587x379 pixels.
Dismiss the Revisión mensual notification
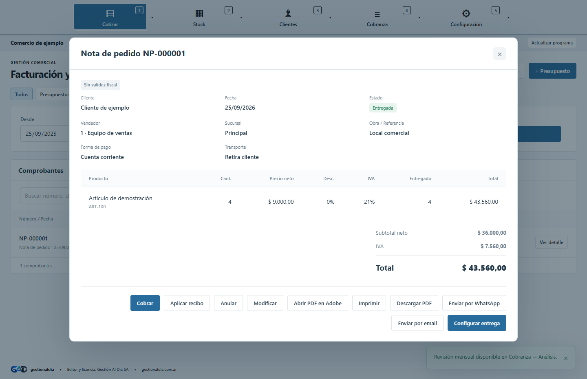pyautogui.click(x=566, y=359)
